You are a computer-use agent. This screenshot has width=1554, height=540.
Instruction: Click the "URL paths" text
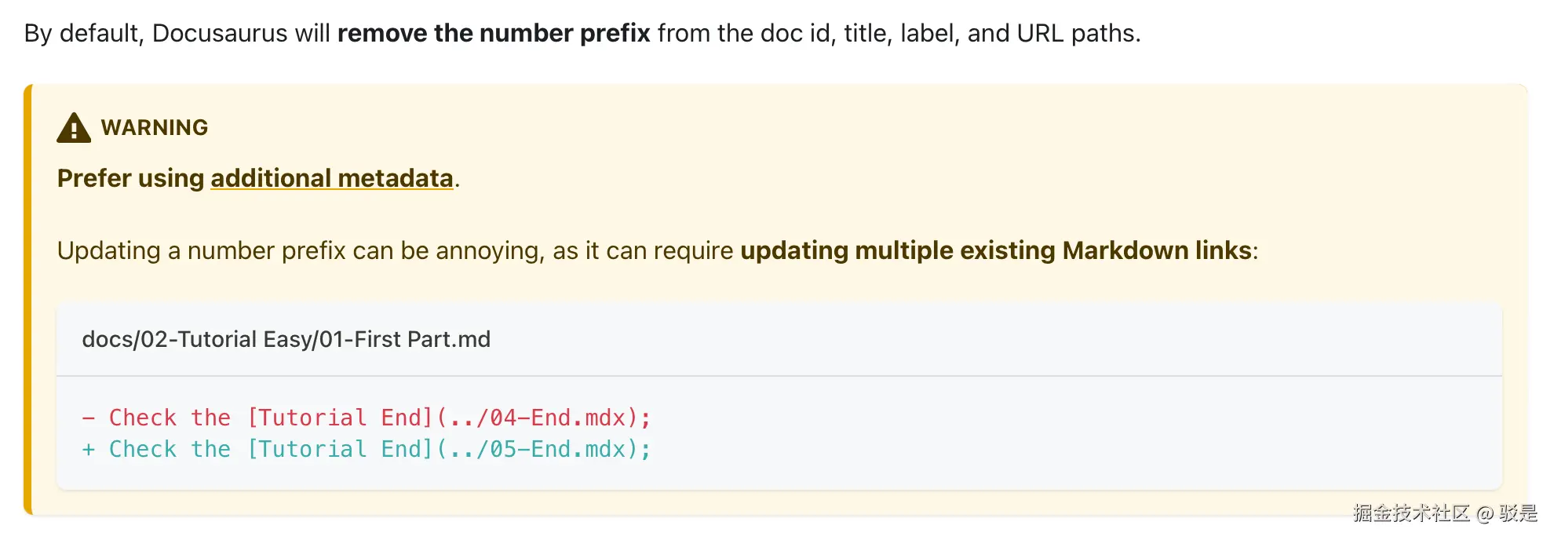click(x=1077, y=33)
